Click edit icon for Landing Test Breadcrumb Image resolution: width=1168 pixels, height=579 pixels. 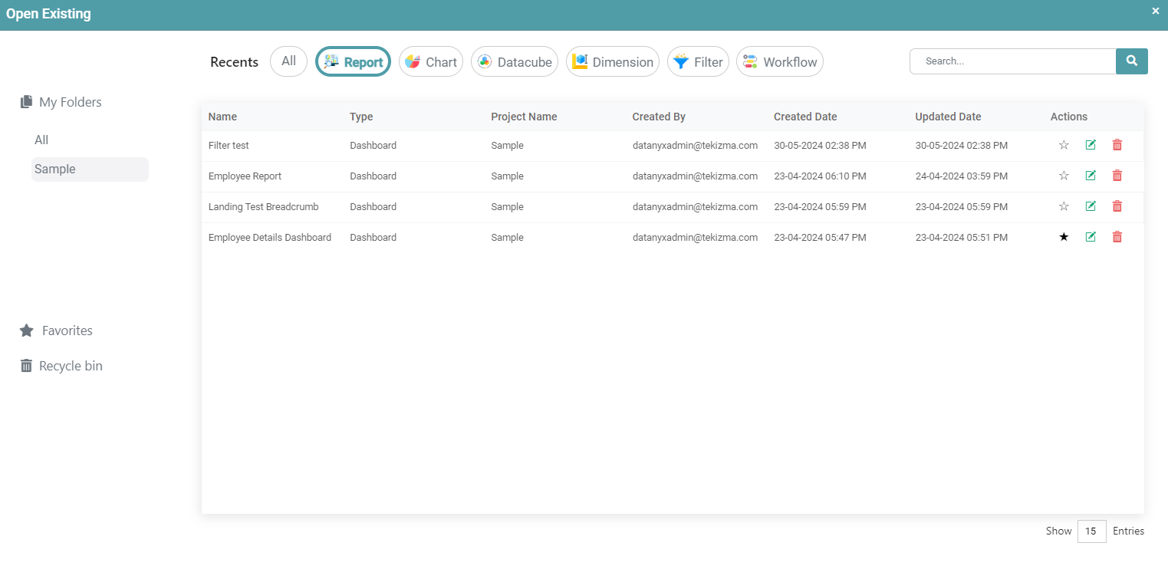coord(1091,206)
